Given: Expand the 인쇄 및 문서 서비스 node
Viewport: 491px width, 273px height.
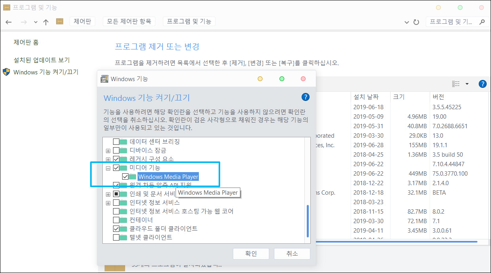Looking at the screenshot, I should [108, 194].
